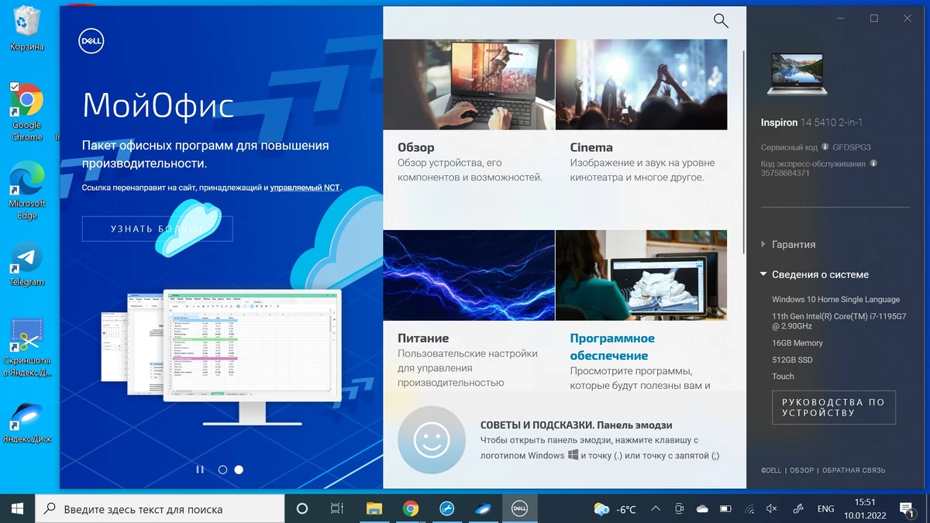The image size is (930, 523).
Task: Open the ОБРАТНАЯ СВЯЗЬ footer link
Action: [x=853, y=470]
